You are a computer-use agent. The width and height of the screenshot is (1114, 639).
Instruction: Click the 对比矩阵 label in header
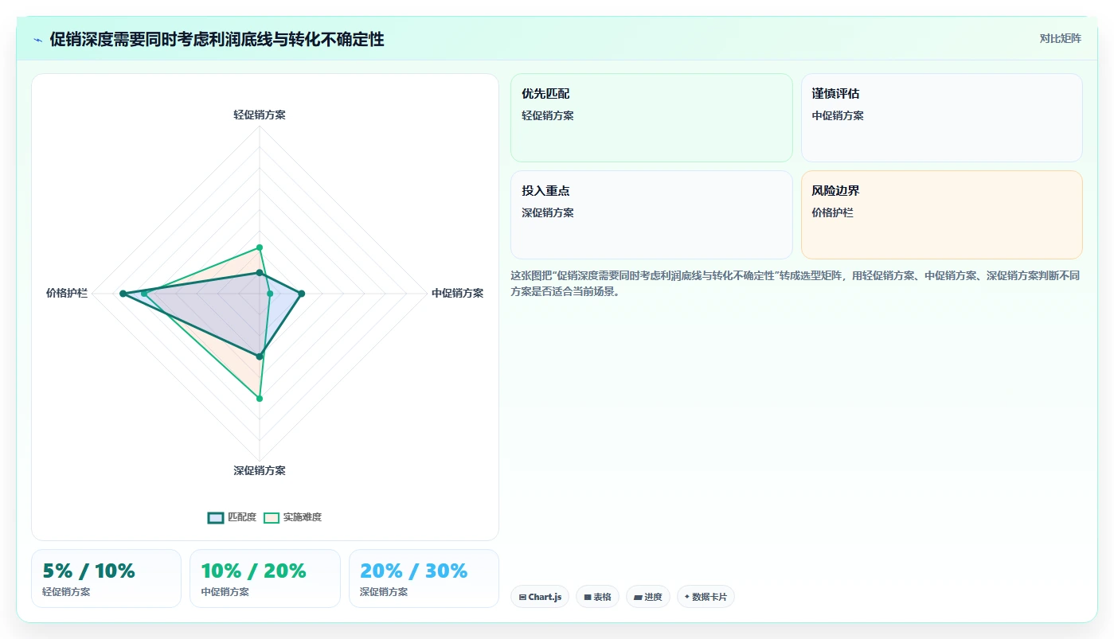pyautogui.click(x=1060, y=38)
